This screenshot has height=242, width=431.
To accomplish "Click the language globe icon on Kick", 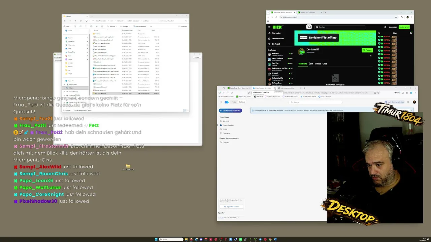I will (x=385, y=27).
